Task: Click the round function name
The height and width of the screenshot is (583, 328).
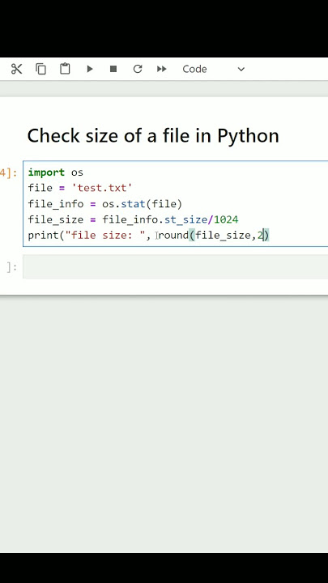Action: [173, 236]
